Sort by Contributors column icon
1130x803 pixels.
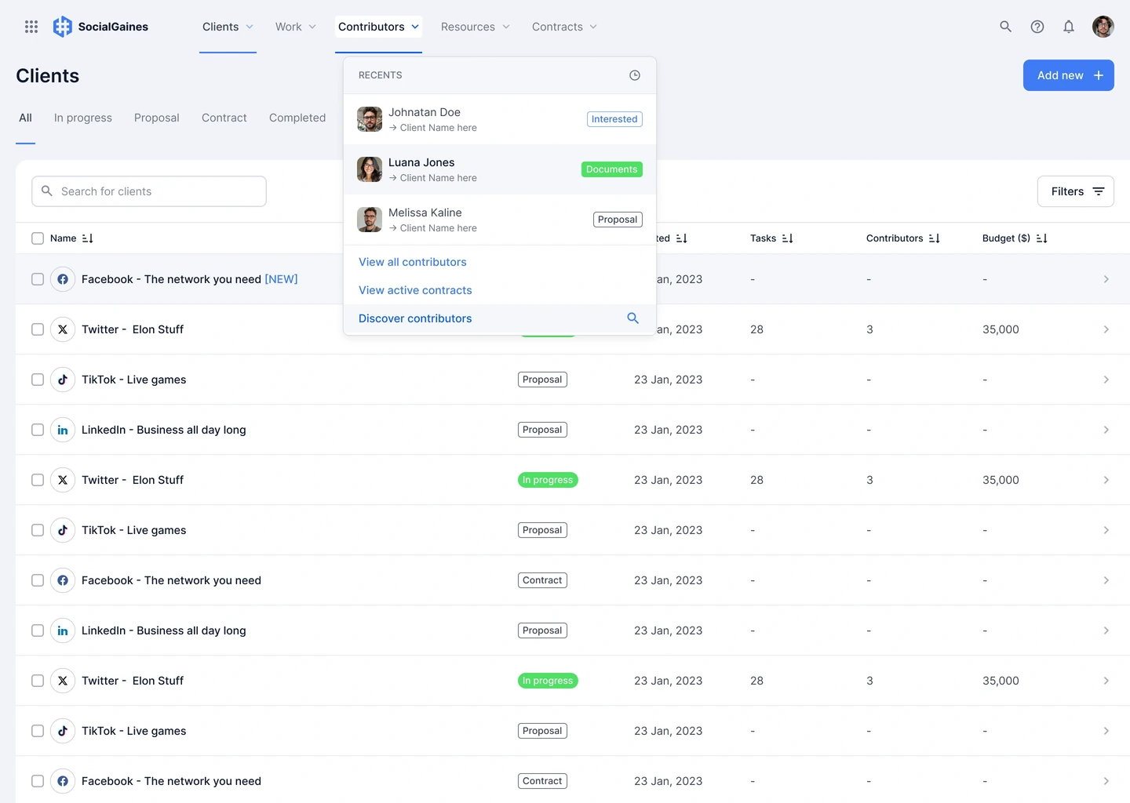935,238
